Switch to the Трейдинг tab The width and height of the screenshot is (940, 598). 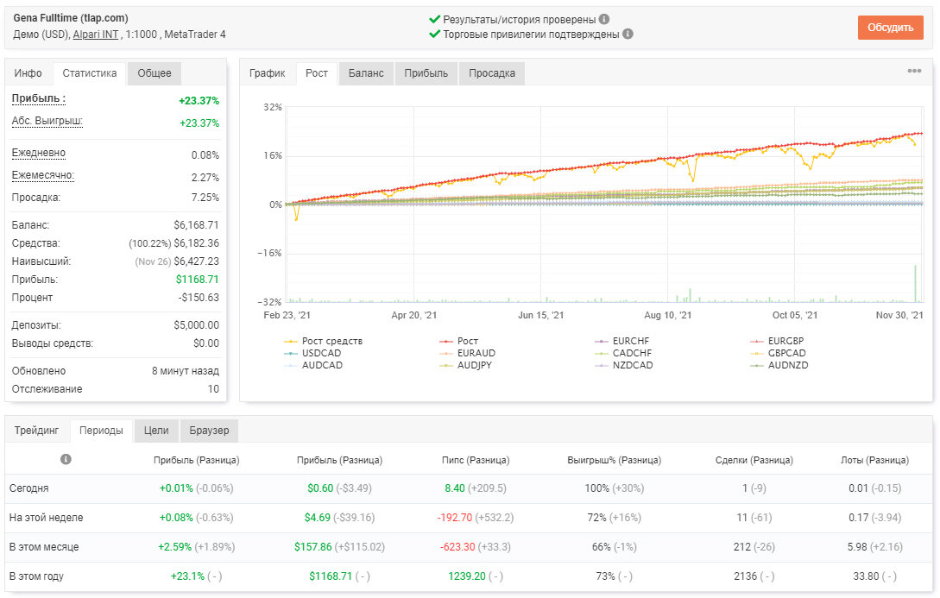coord(36,431)
